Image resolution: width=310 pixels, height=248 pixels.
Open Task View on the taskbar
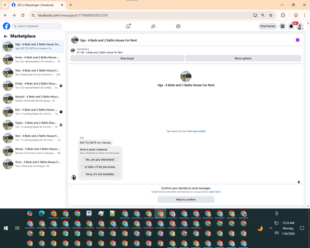click(17, 228)
